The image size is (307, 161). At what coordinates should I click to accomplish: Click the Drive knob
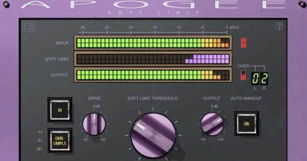pyautogui.click(x=94, y=124)
